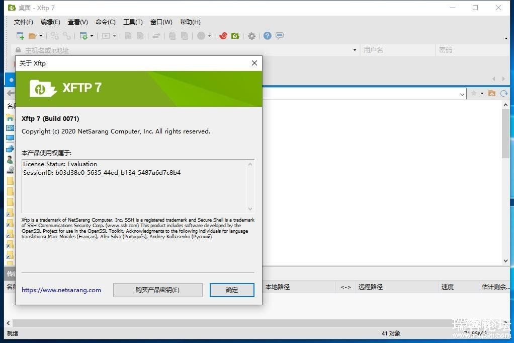Open the 命令(C) menu
Screen dimensions: 514x343
click(105, 22)
